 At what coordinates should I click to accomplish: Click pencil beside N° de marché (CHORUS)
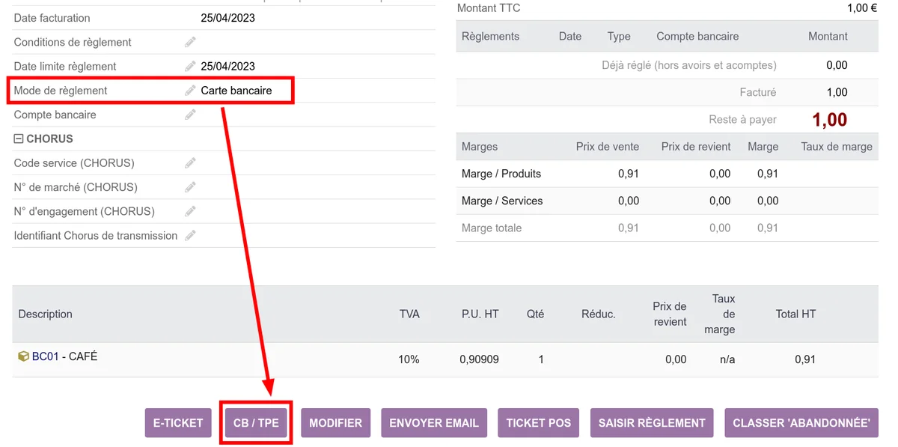point(190,187)
